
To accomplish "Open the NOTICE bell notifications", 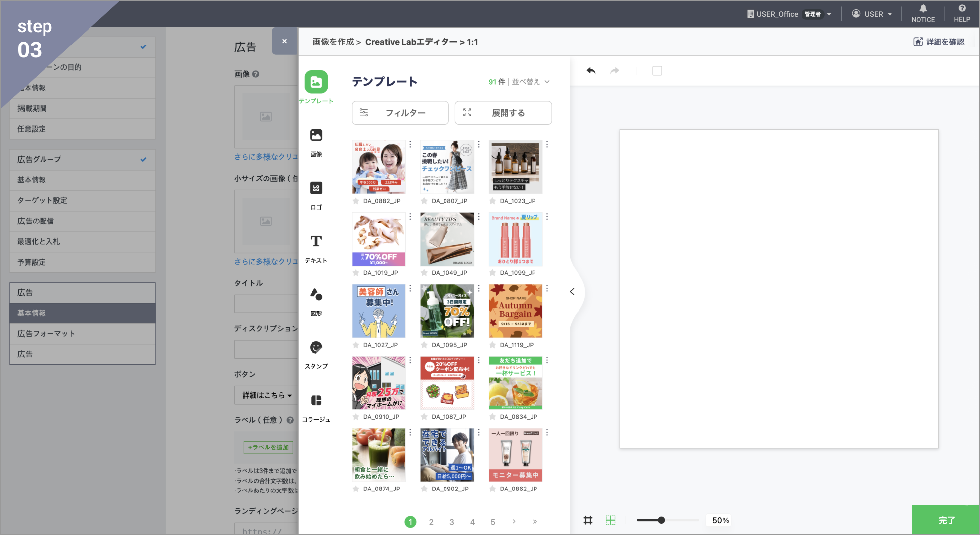I will (x=923, y=13).
